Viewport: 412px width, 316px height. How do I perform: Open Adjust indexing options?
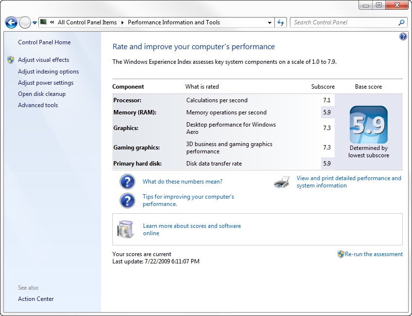[48, 72]
